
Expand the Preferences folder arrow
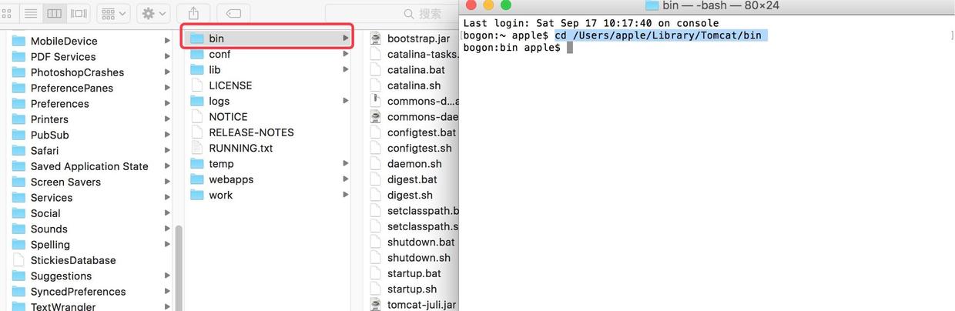tap(167, 104)
